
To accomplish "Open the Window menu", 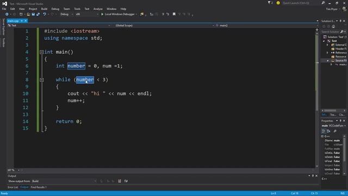I will [111, 9].
